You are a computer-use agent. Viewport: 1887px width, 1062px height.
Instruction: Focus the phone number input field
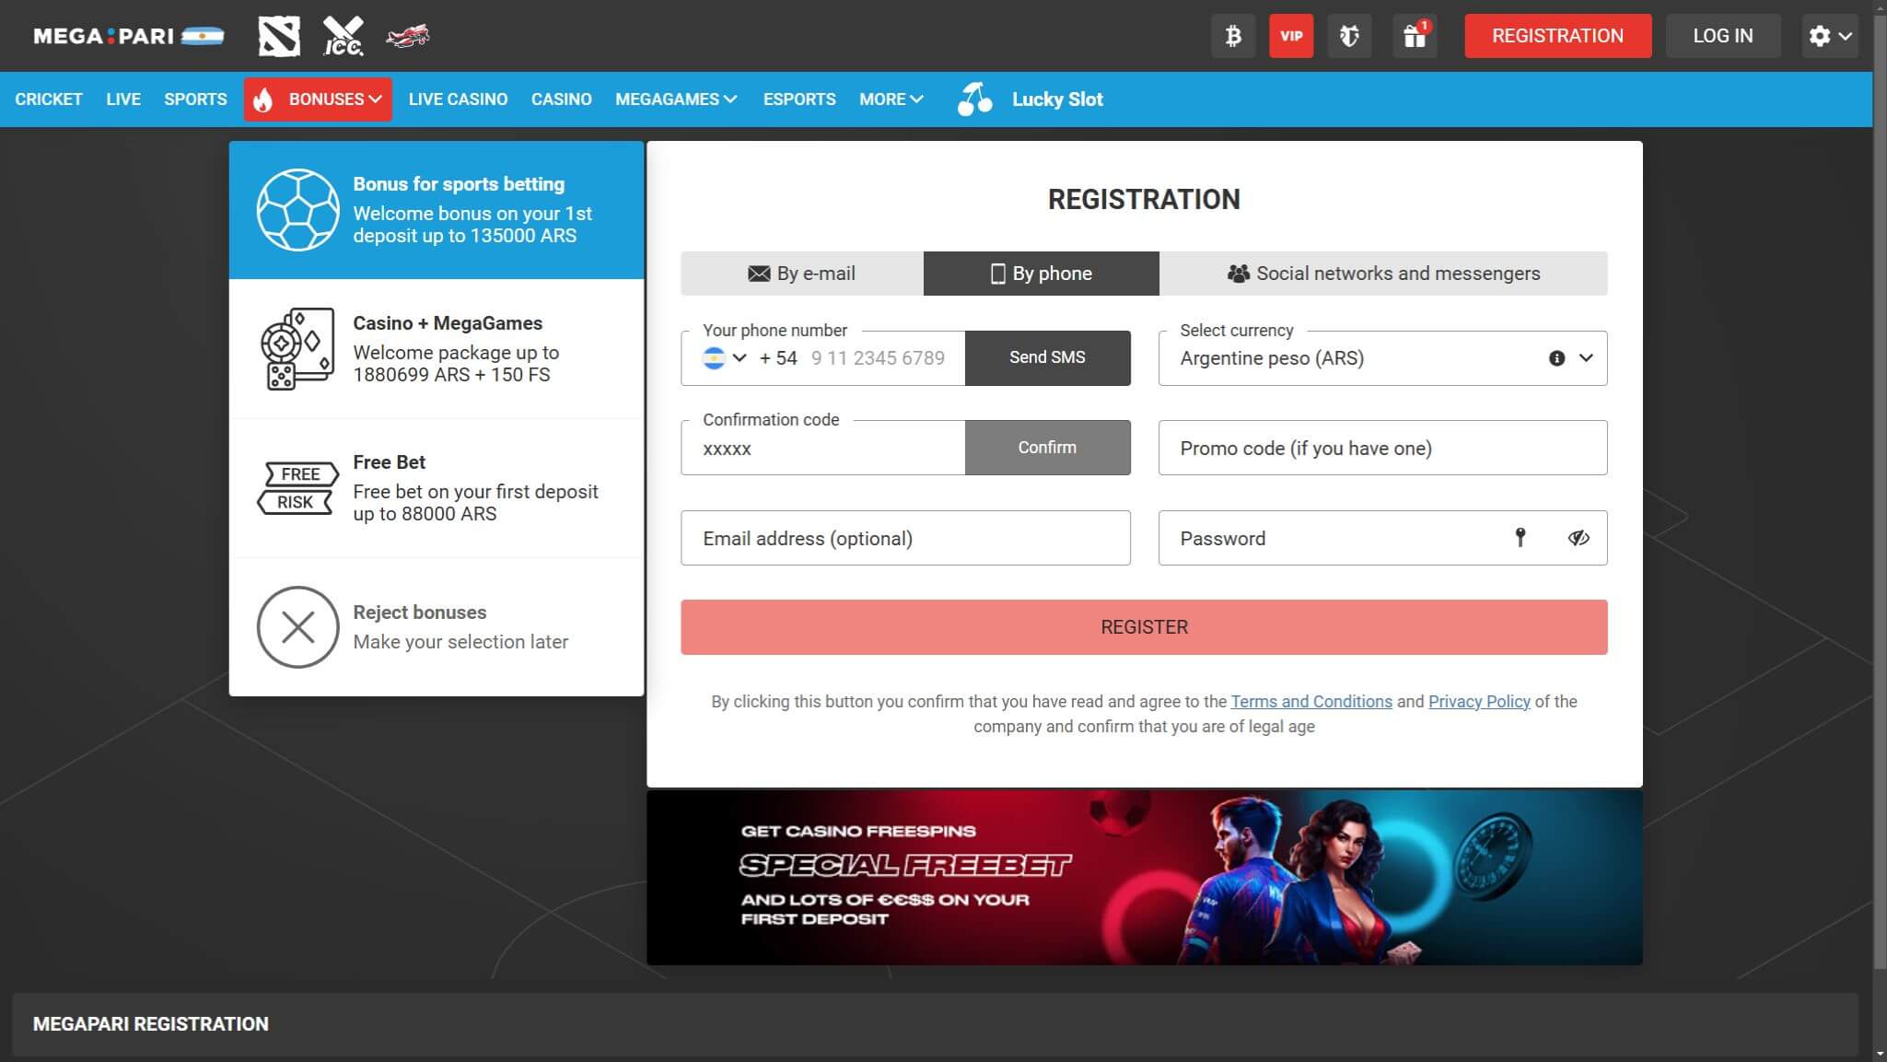(878, 358)
